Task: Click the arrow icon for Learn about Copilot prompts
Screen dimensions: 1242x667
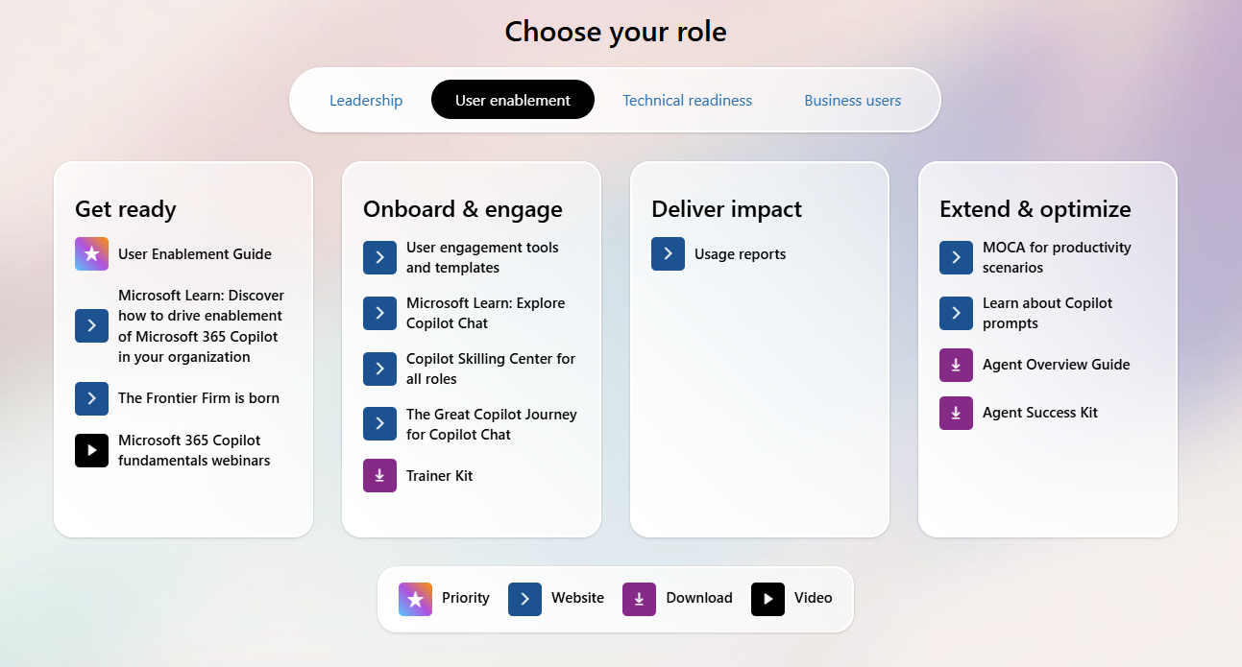Action: click(956, 313)
